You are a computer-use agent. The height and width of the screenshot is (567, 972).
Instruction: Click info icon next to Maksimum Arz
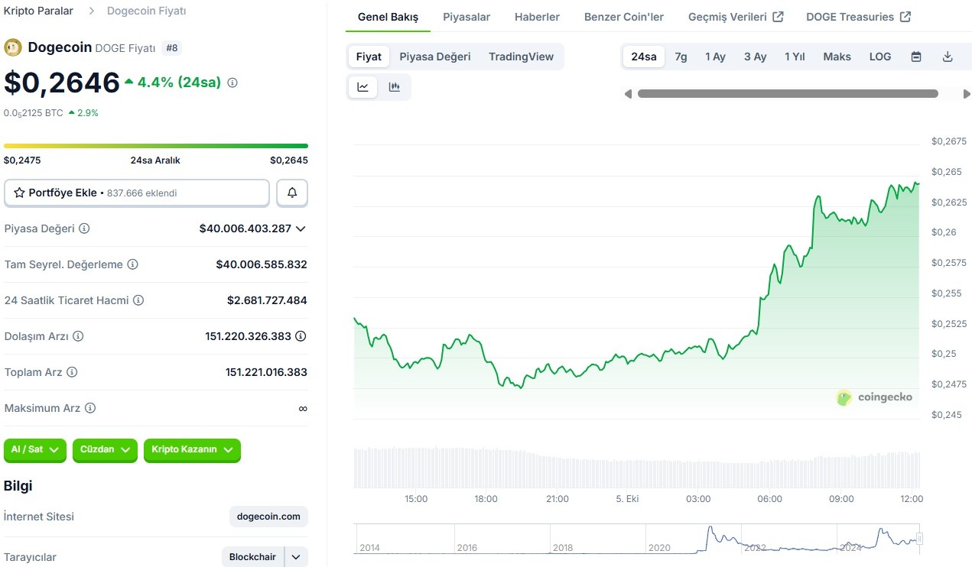pos(90,408)
